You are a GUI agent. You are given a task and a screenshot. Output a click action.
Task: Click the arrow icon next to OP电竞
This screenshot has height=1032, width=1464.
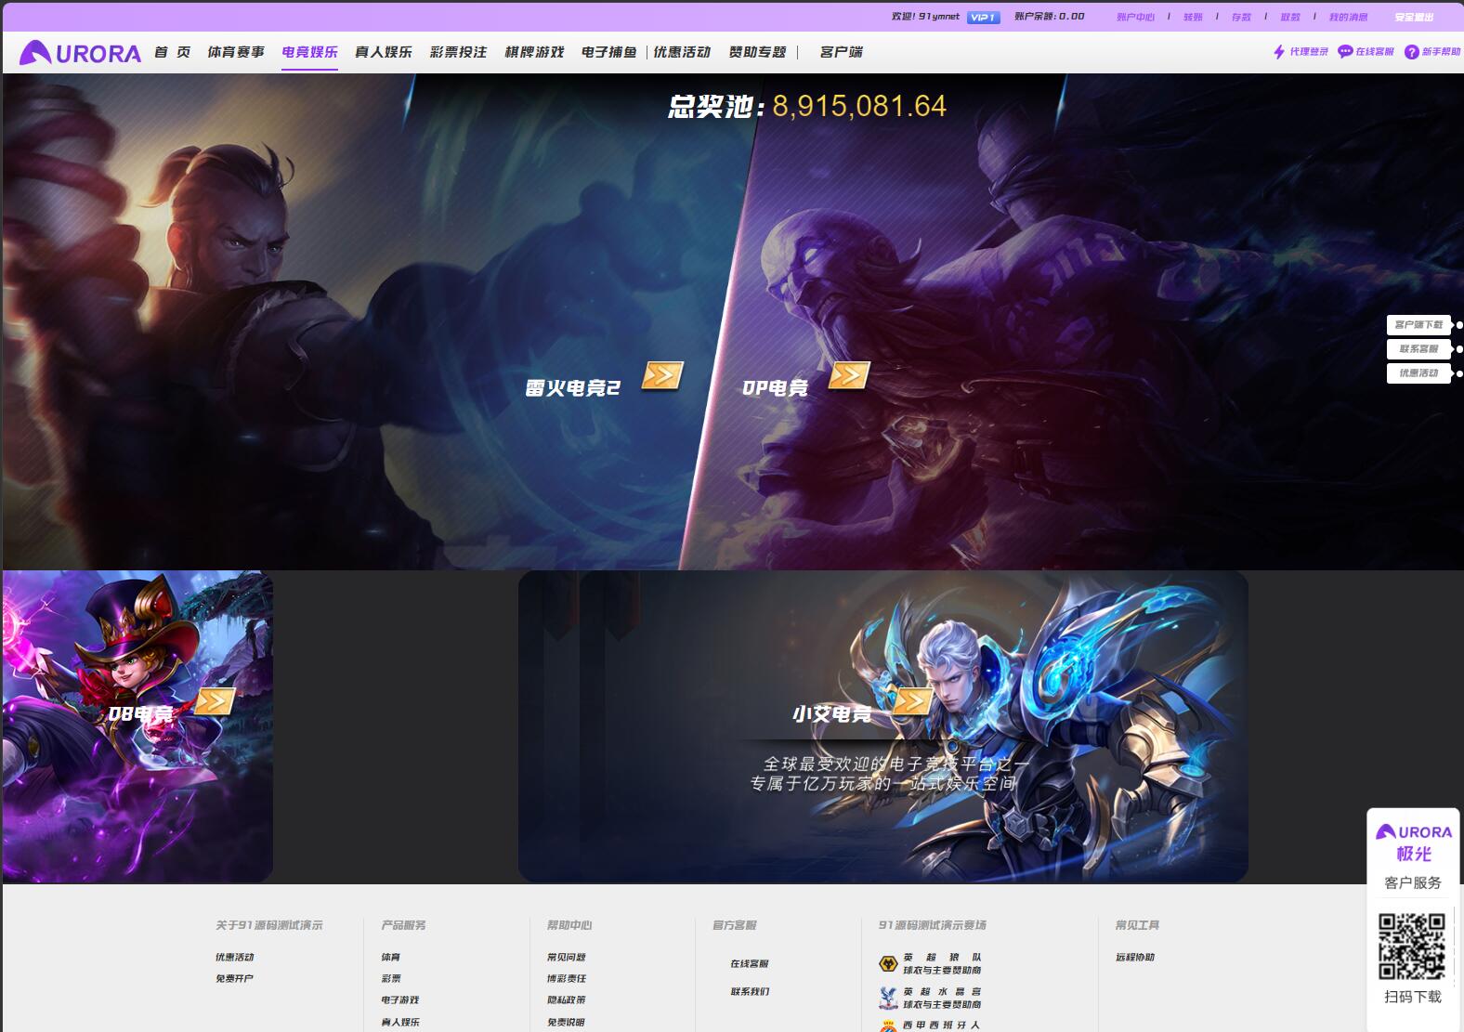click(849, 375)
